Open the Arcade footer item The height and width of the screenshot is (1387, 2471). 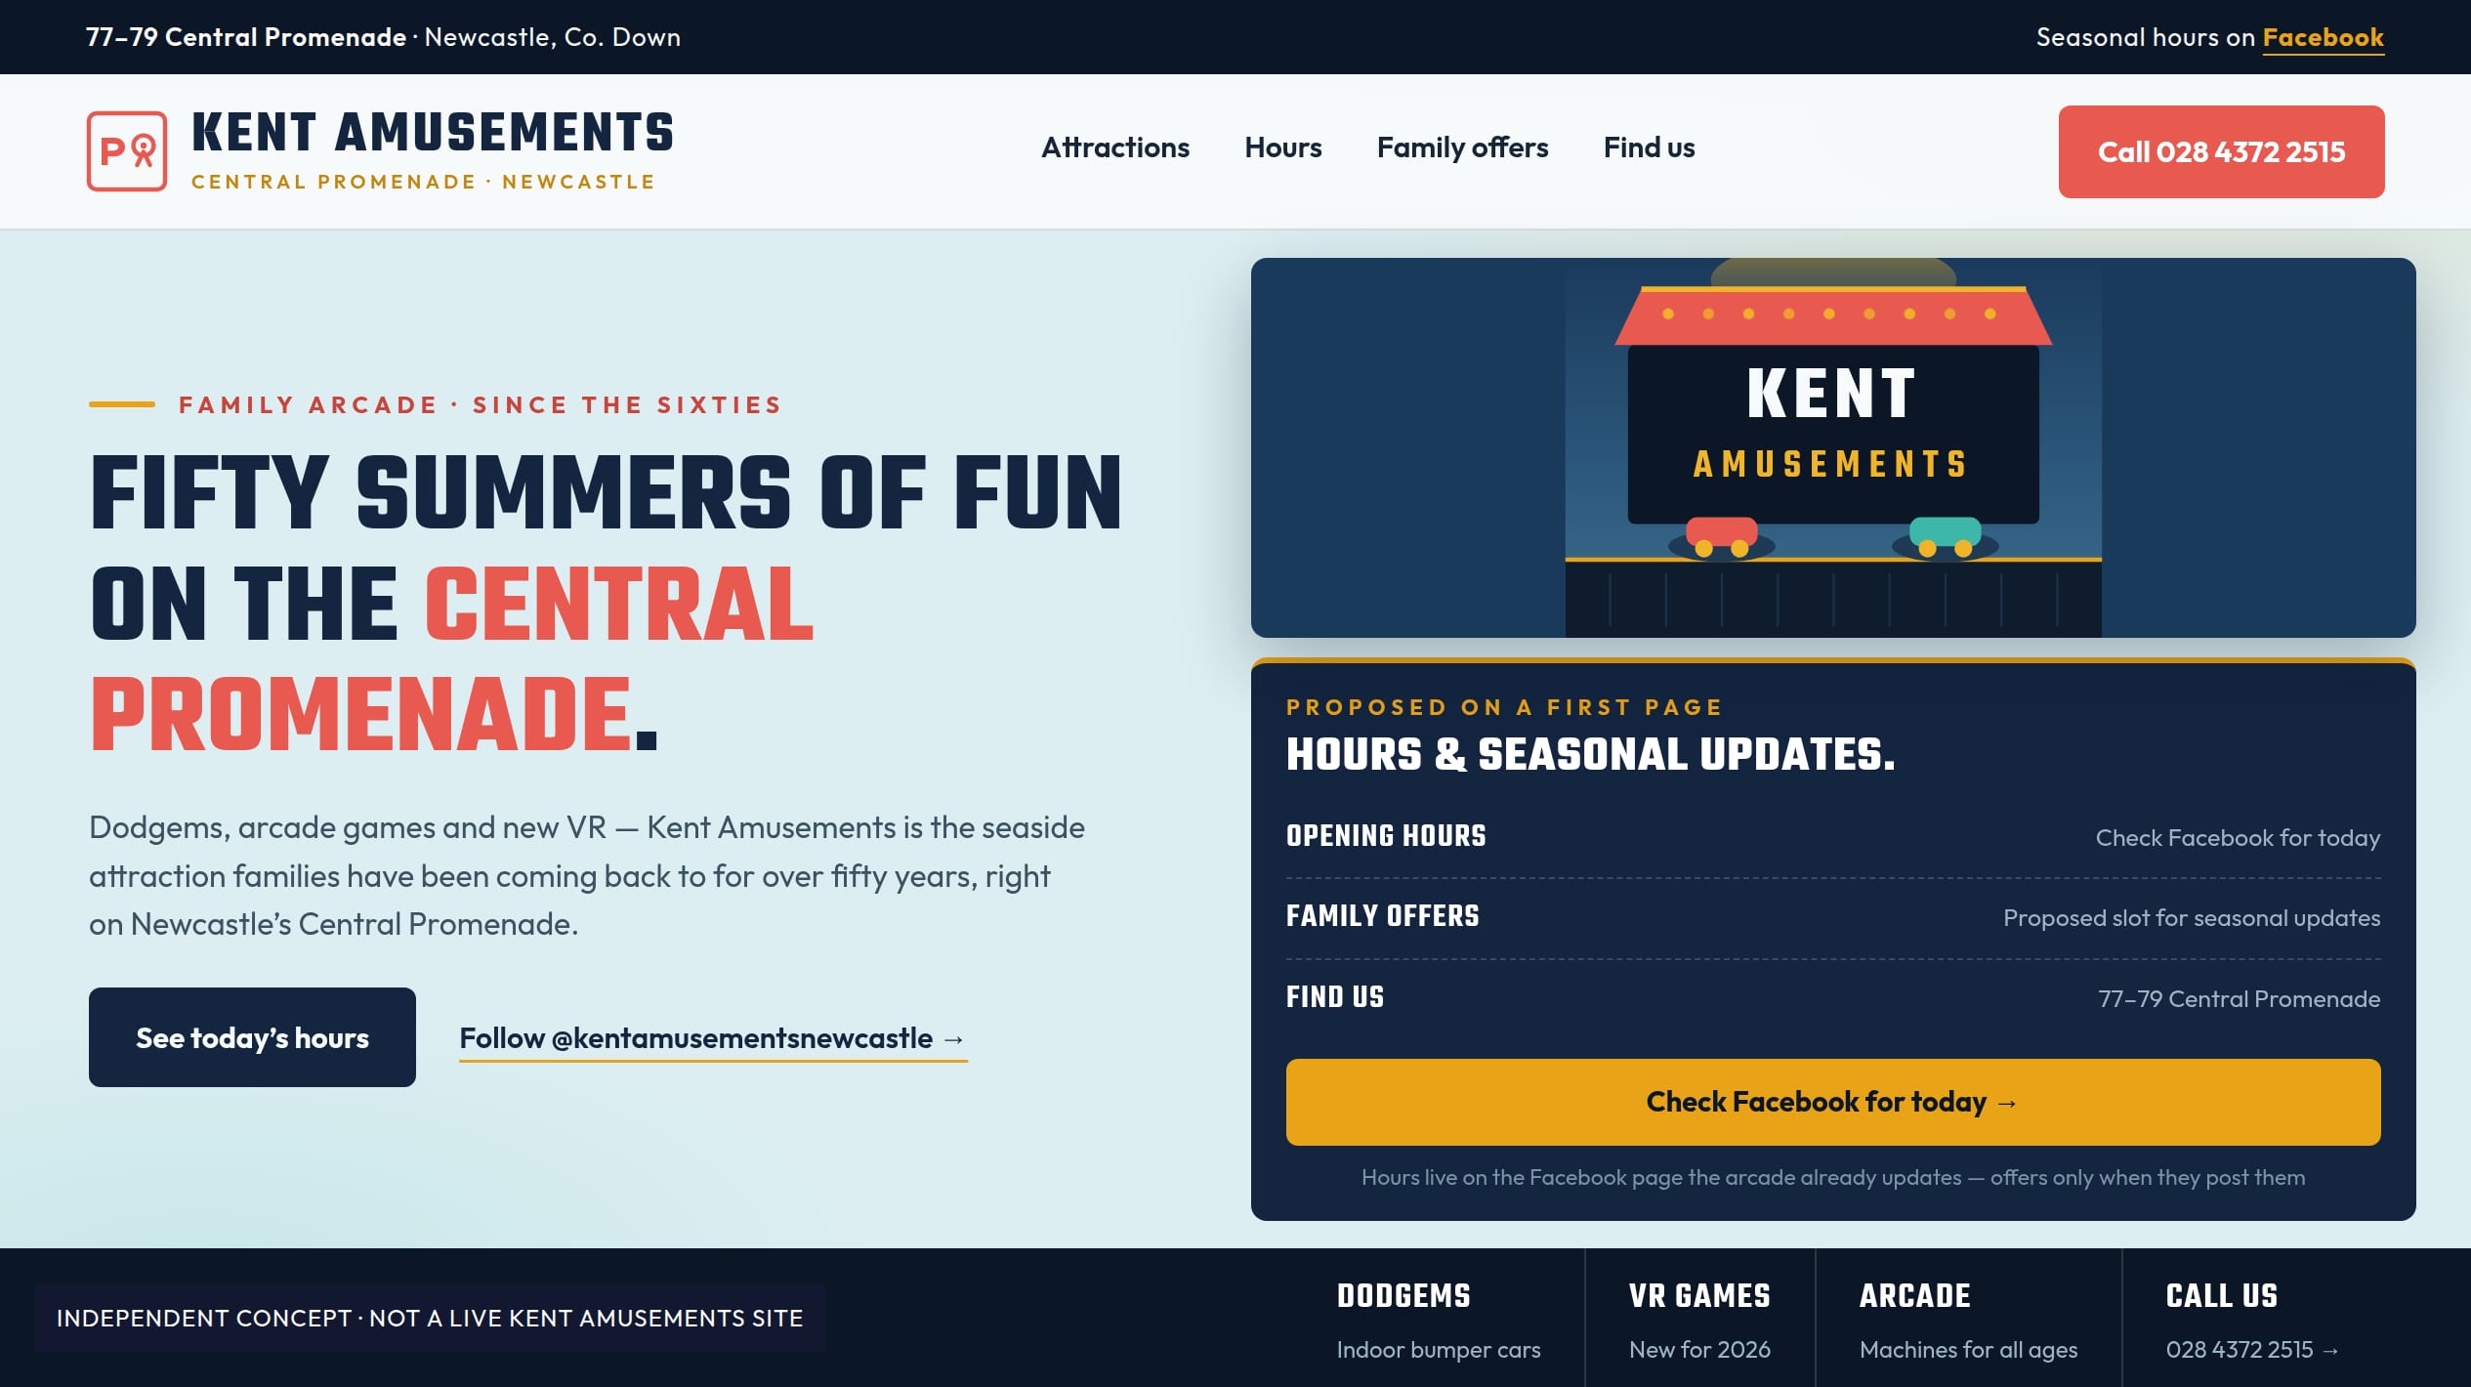pyautogui.click(x=1968, y=1321)
